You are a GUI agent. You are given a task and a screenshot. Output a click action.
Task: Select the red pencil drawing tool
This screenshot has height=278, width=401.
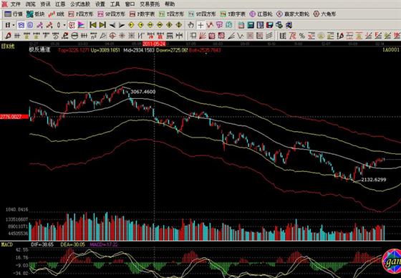click(8, 36)
